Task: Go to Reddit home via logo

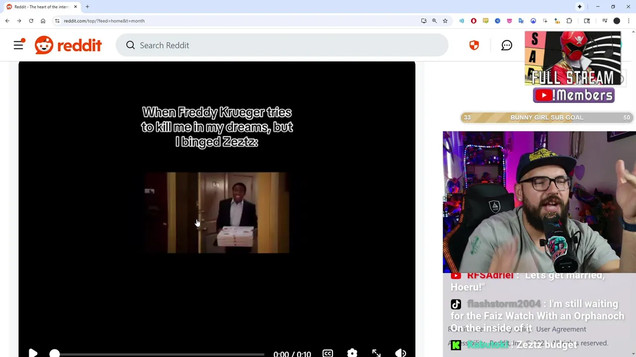Action: click(68, 45)
